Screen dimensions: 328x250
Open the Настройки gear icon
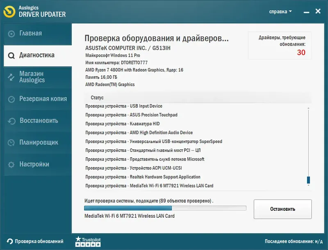(x=12, y=164)
